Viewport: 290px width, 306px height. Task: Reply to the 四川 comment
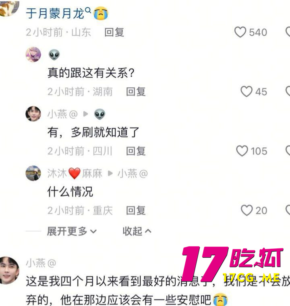(136, 151)
